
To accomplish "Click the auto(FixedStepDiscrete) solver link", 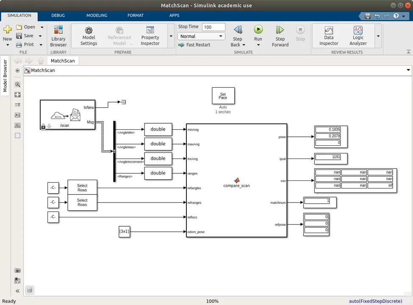I will point(375,301).
